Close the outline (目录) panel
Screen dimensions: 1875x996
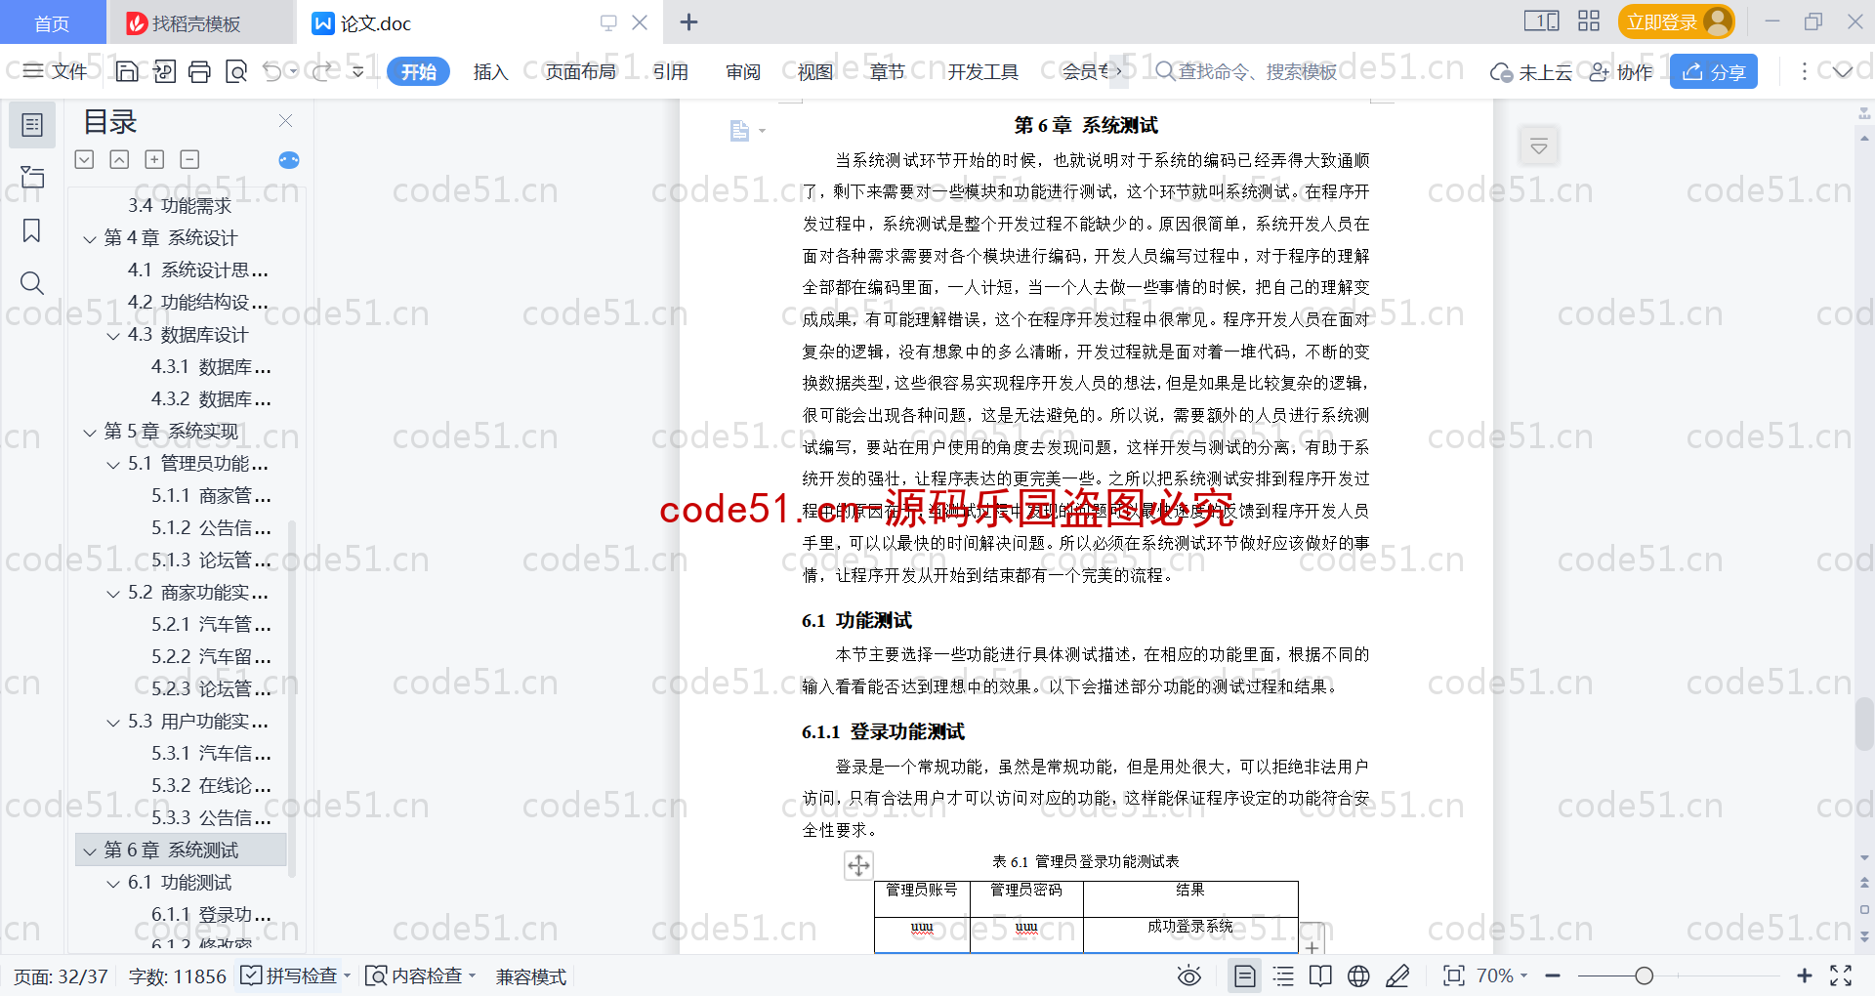click(x=285, y=121)
